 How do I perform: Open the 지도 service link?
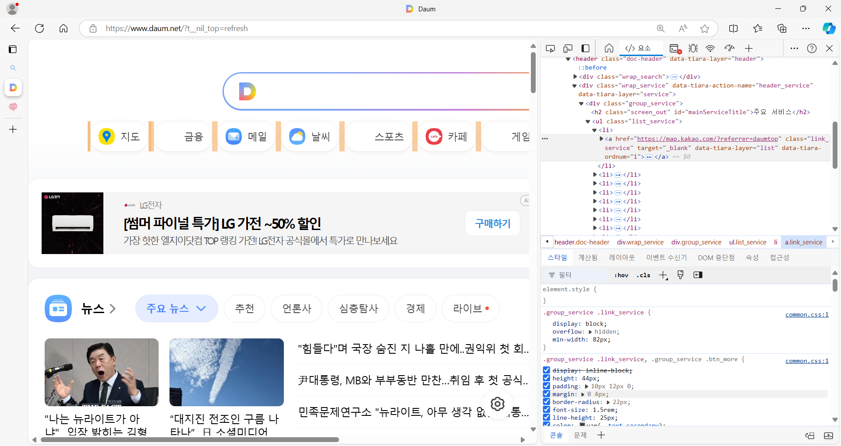pos(119,136)
